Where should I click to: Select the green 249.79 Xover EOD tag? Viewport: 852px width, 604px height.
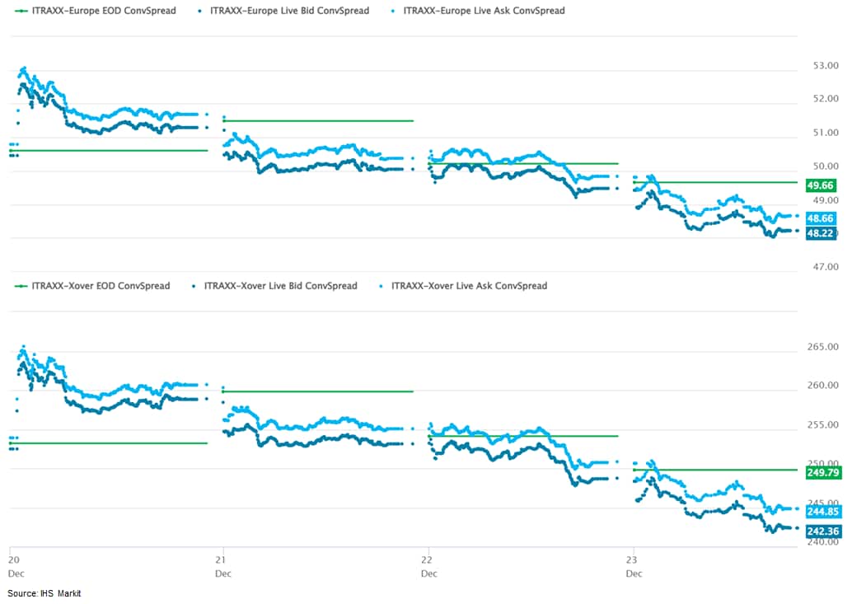pyautogui.click(x=823, y=472)
